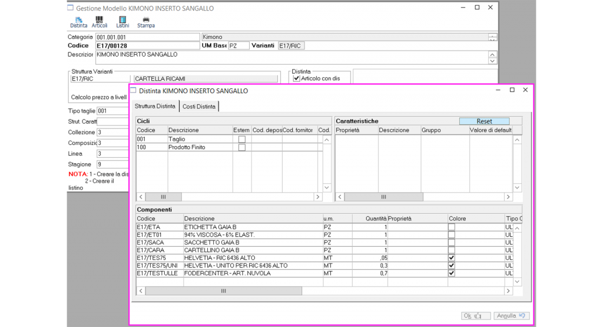Click Cicli horizontal scroll-left arrow
Viewport: 603px width, 327px height.
click(x=141, y=197)
